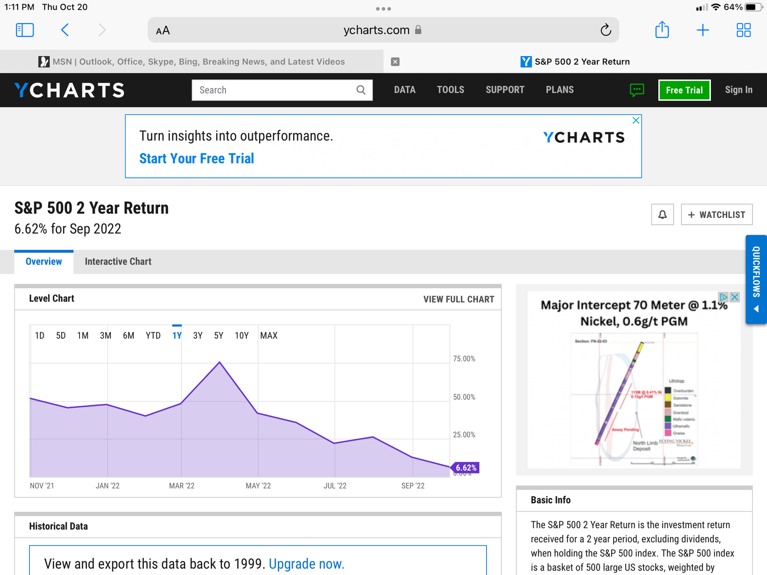Tap the Wi-Fi status icon
This screenshot has height=575, width=767.
point(716,7)
